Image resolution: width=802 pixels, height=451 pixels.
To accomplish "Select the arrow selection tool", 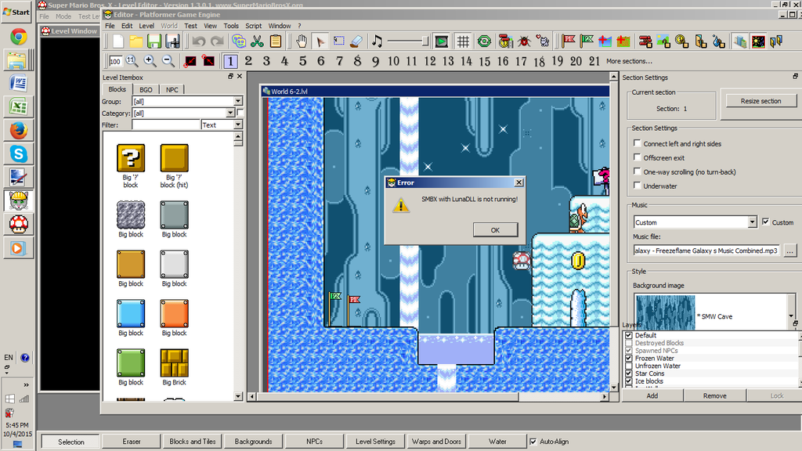I will [320, 41].
